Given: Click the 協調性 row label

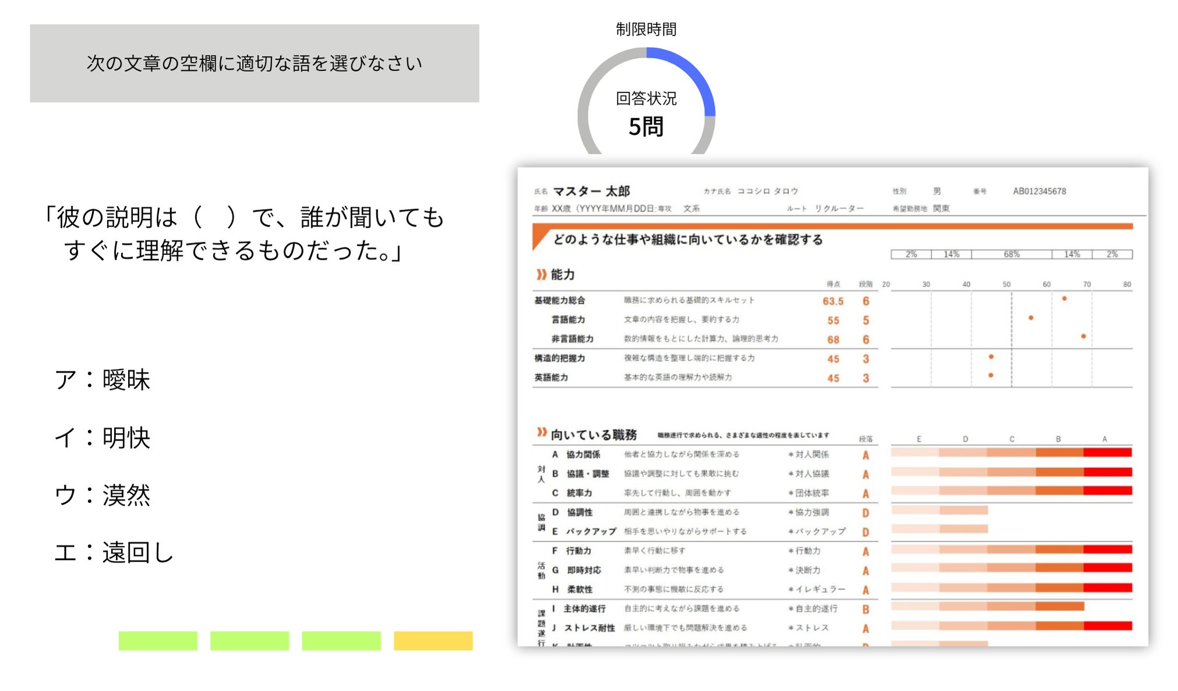Looking at the screenshot, I should 580,512.
